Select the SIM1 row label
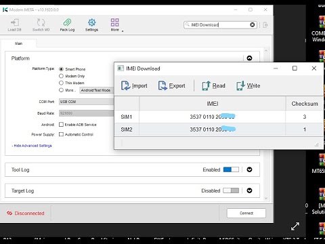The height and width of the screenshot is (244, 325). tap(127, 117)
